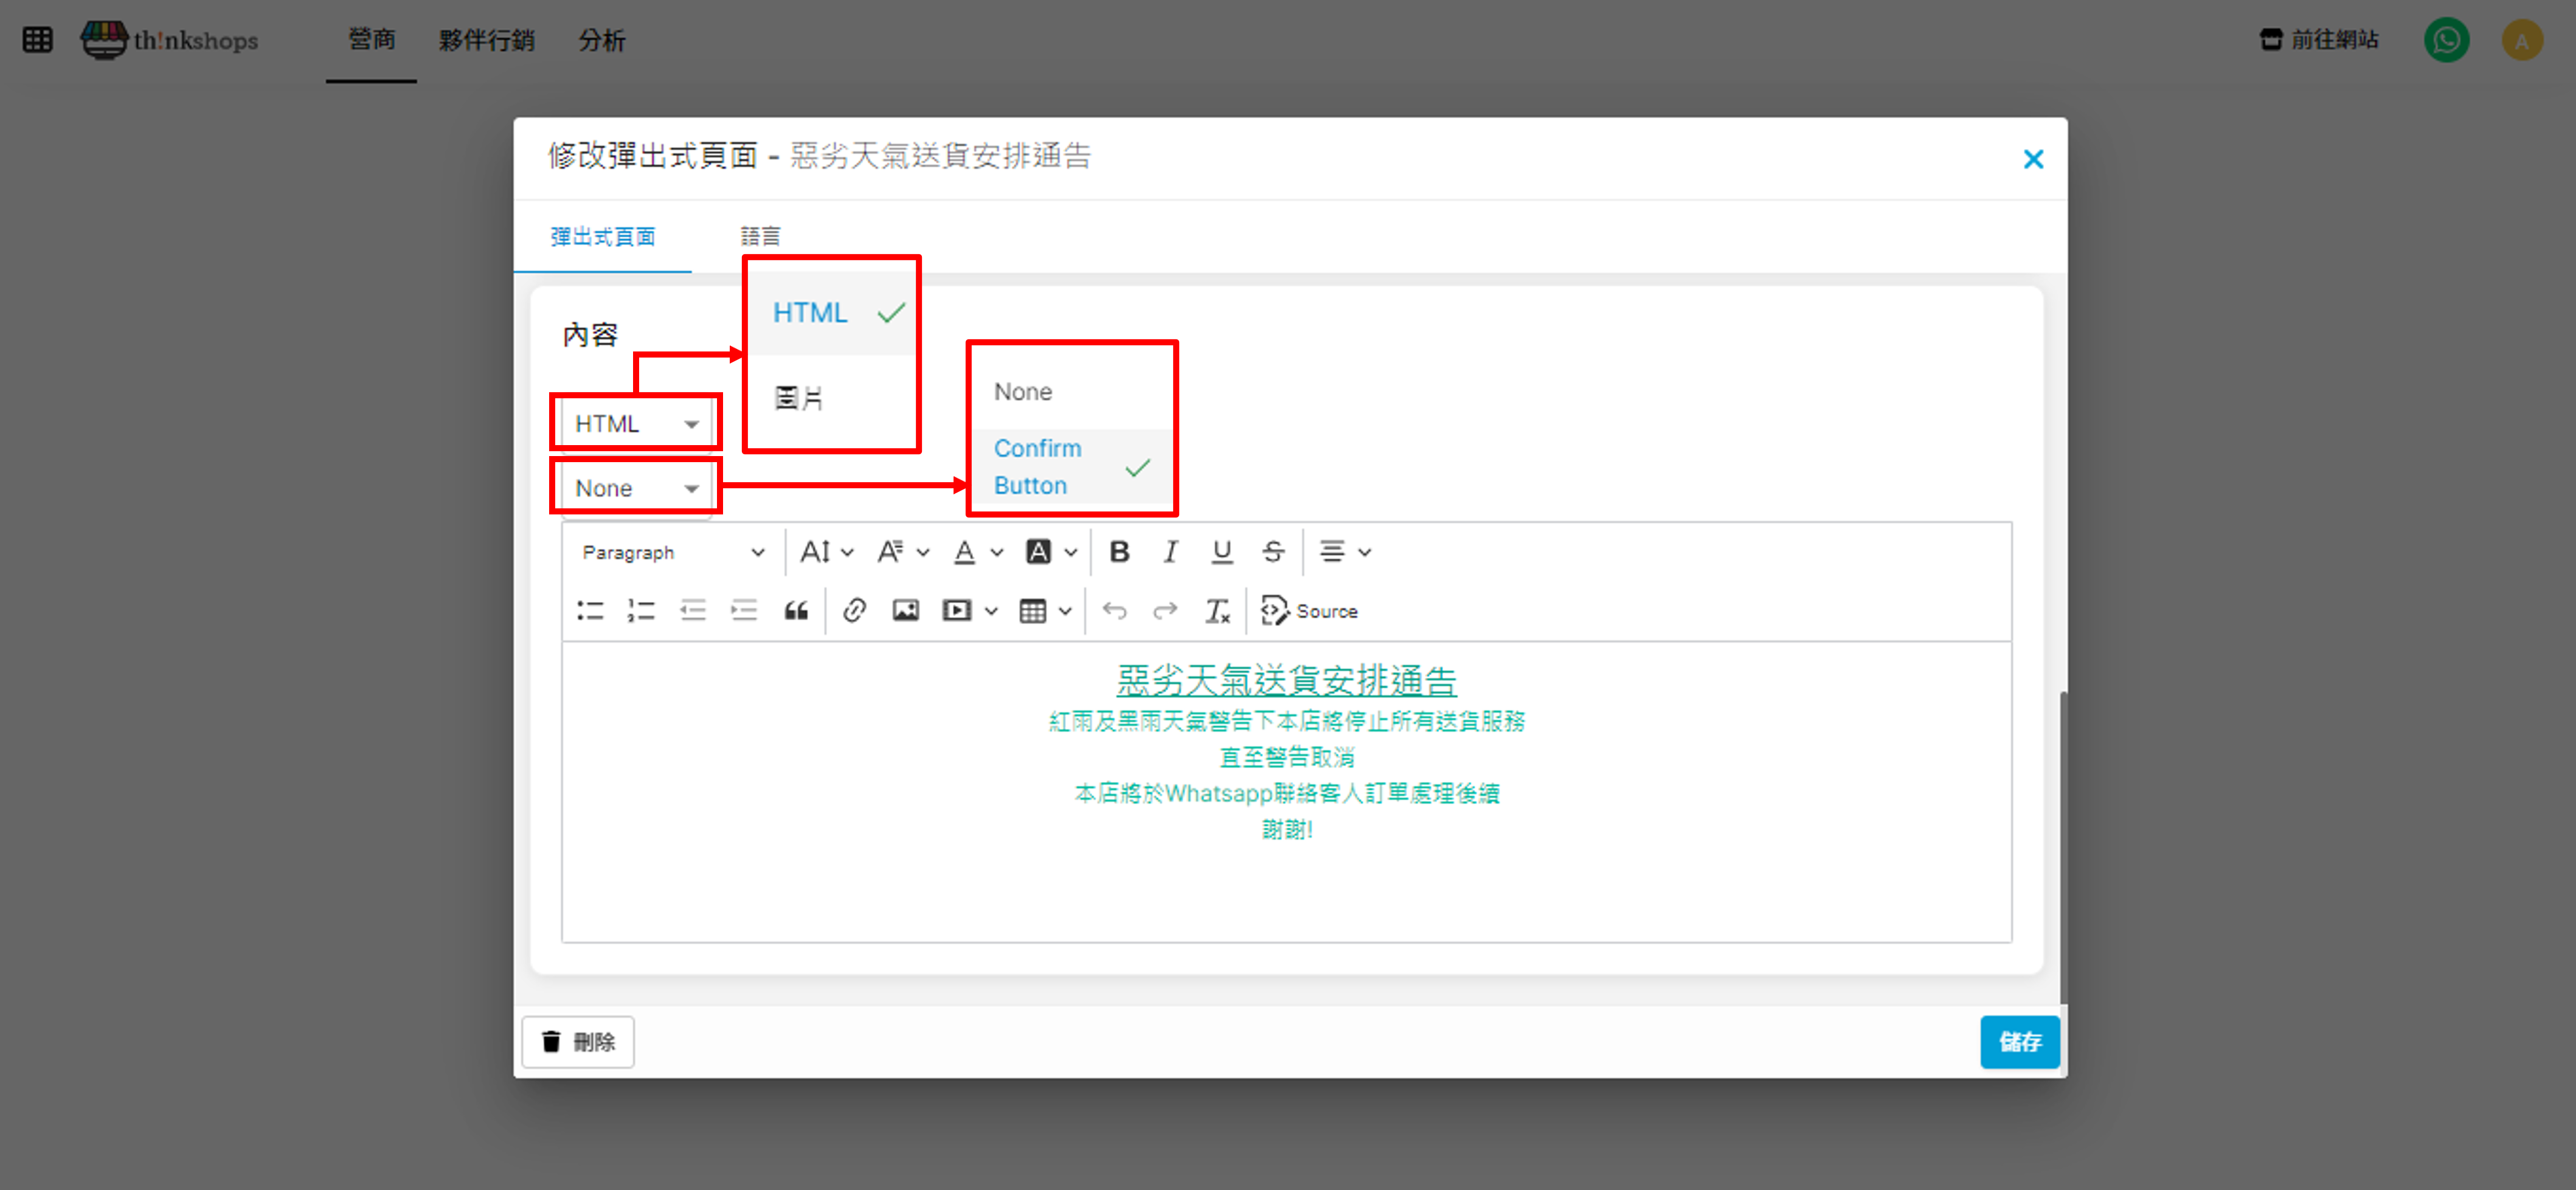The height and width of the screenshot is (1190, 2576).
Task: Switch editor to Source mode
Action: [x=1309, y=611]
